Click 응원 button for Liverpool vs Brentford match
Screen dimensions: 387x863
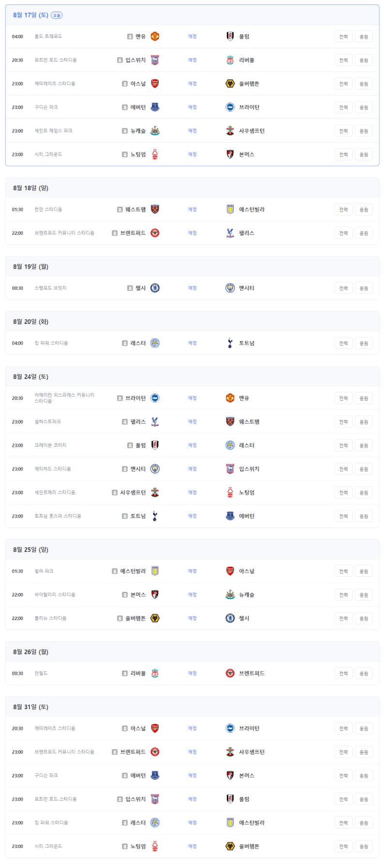point(364,674)
